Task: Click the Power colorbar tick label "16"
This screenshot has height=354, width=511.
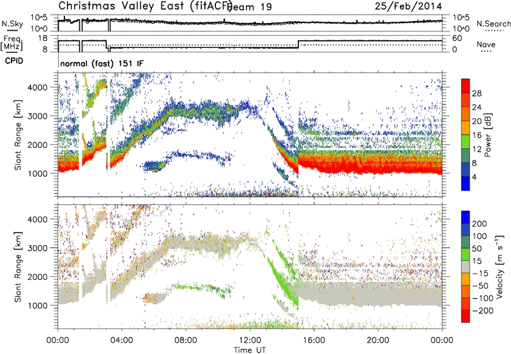Action: pos(477,135)
